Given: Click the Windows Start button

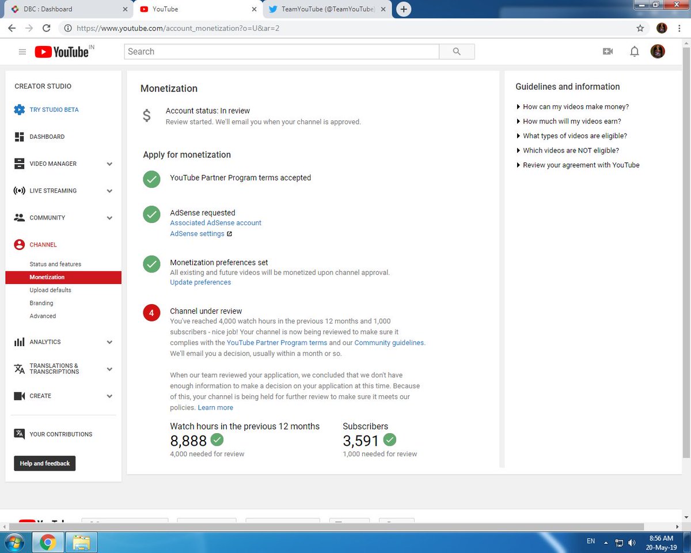Looking at the screenshot, I should pos(14,543).
